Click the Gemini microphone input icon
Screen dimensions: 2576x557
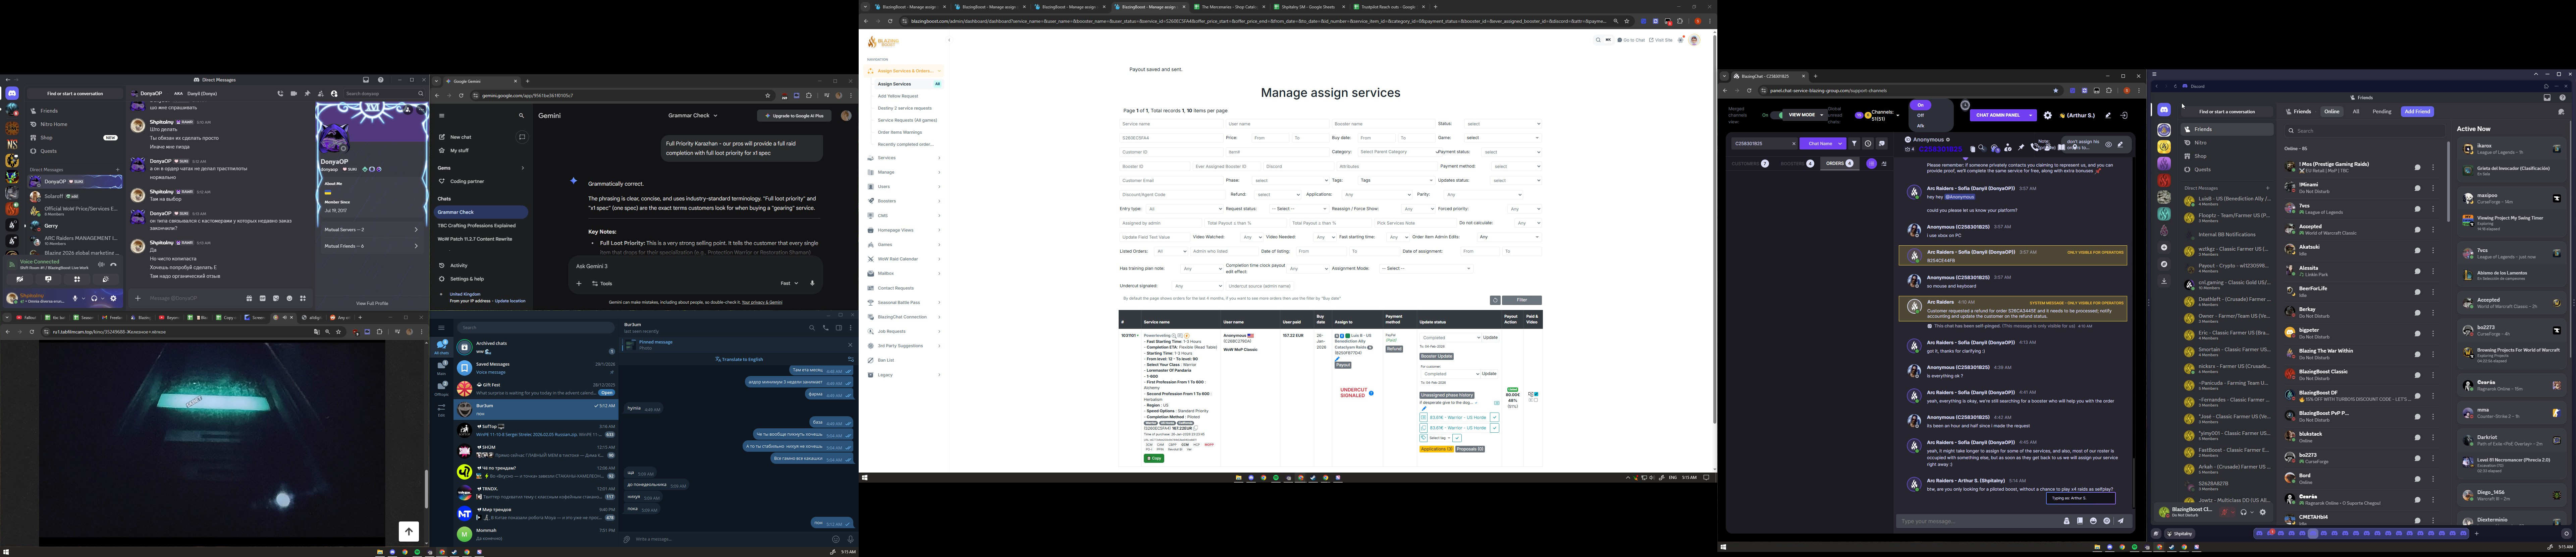812,283
